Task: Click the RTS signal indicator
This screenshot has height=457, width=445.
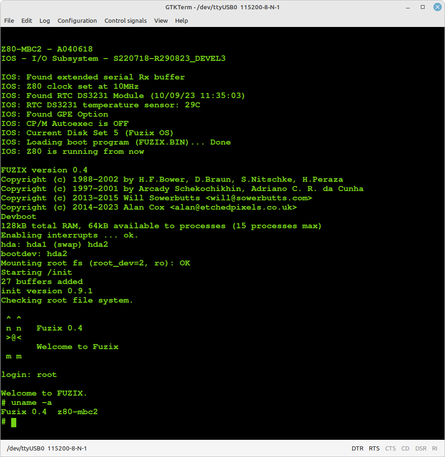Action: (x=374, y=449)
